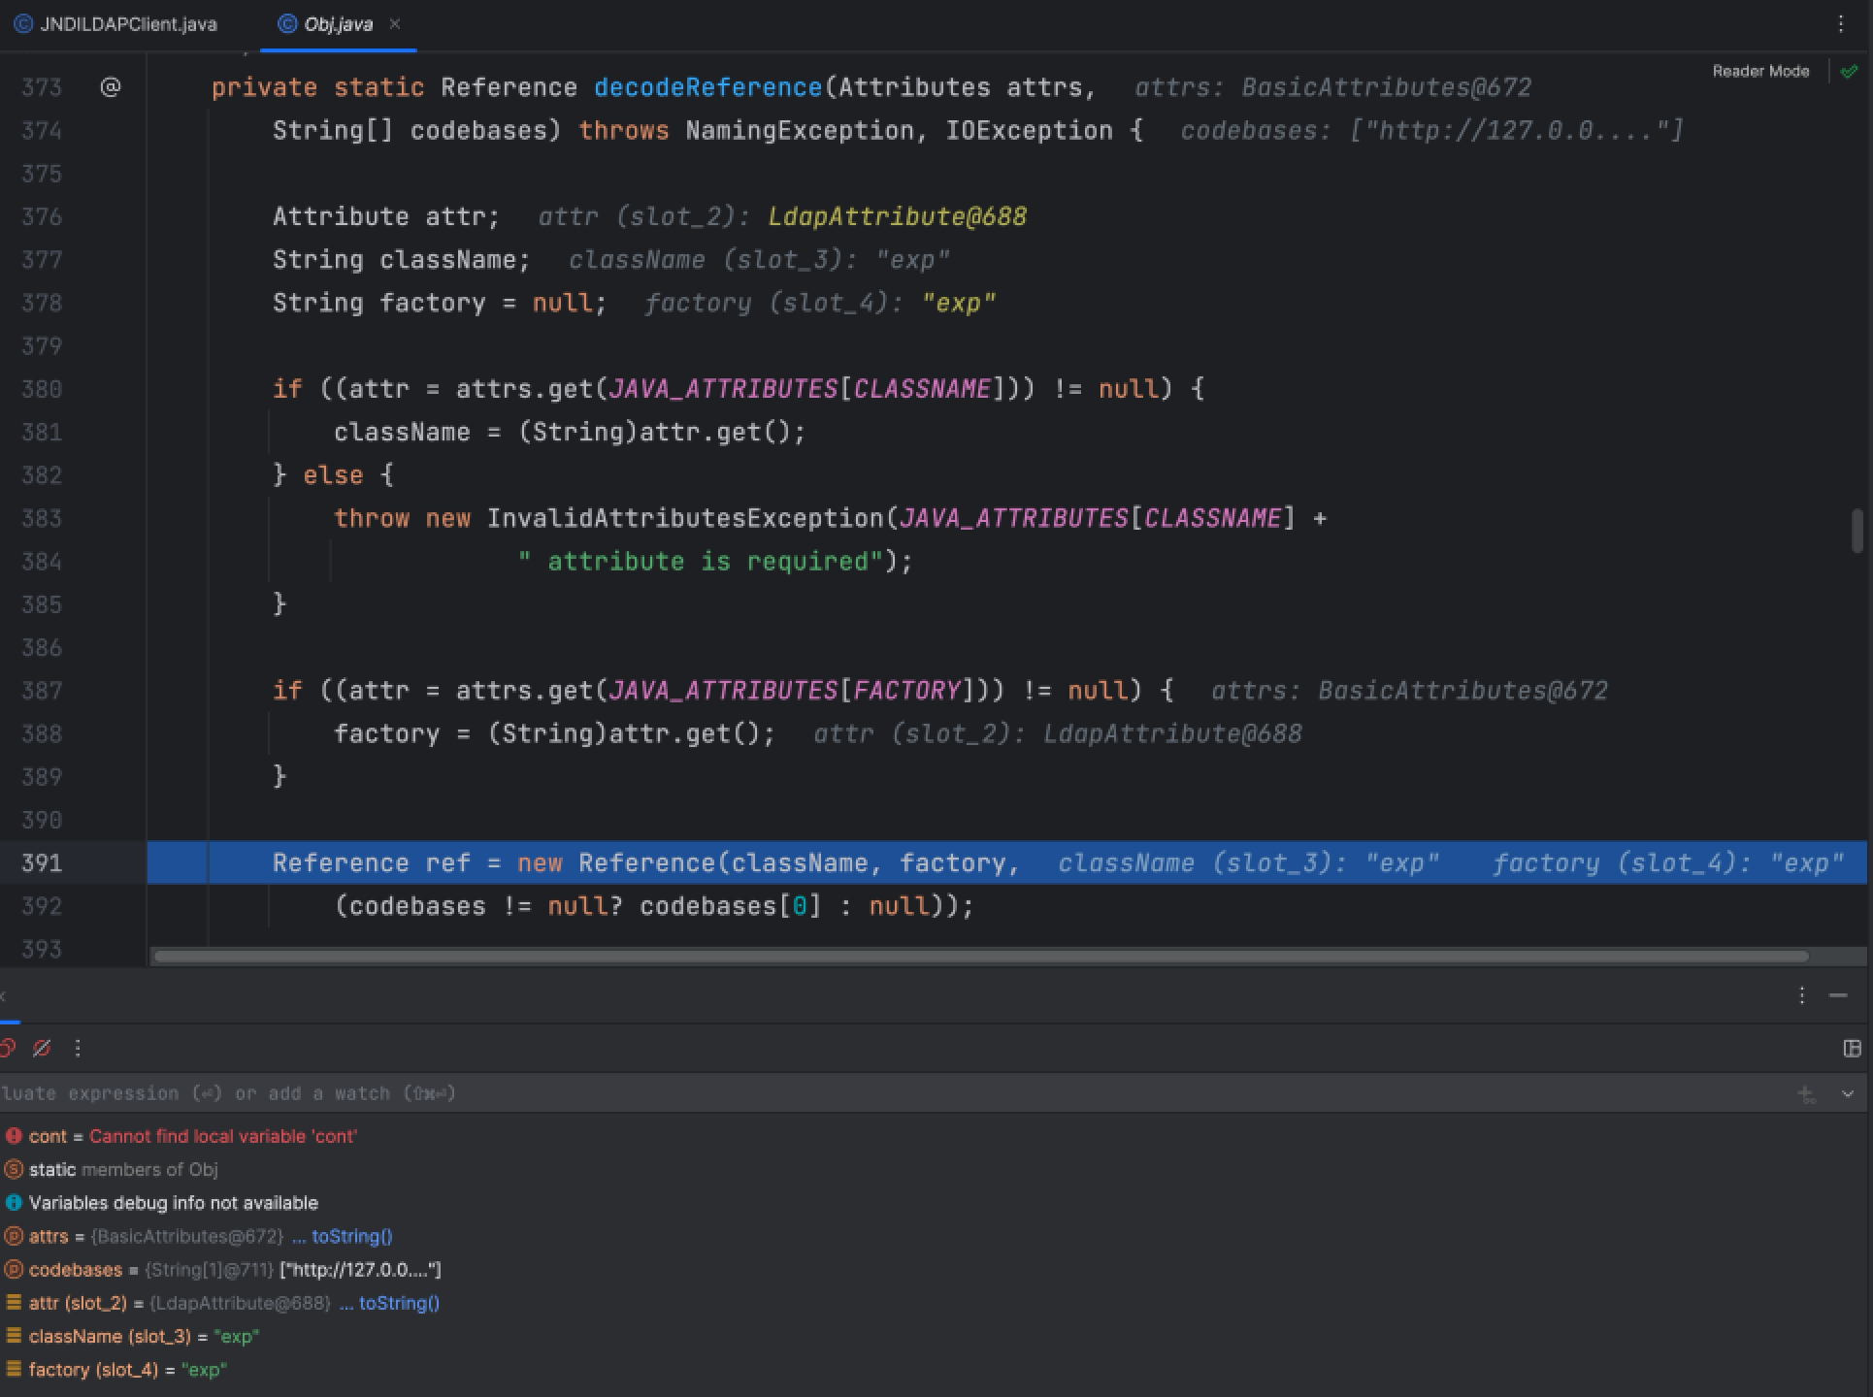Image resolution: width=1873 pixels, height=1397 pixels.
Task: Click InvalidAttributesException on line 383
Action: (685, 518)
